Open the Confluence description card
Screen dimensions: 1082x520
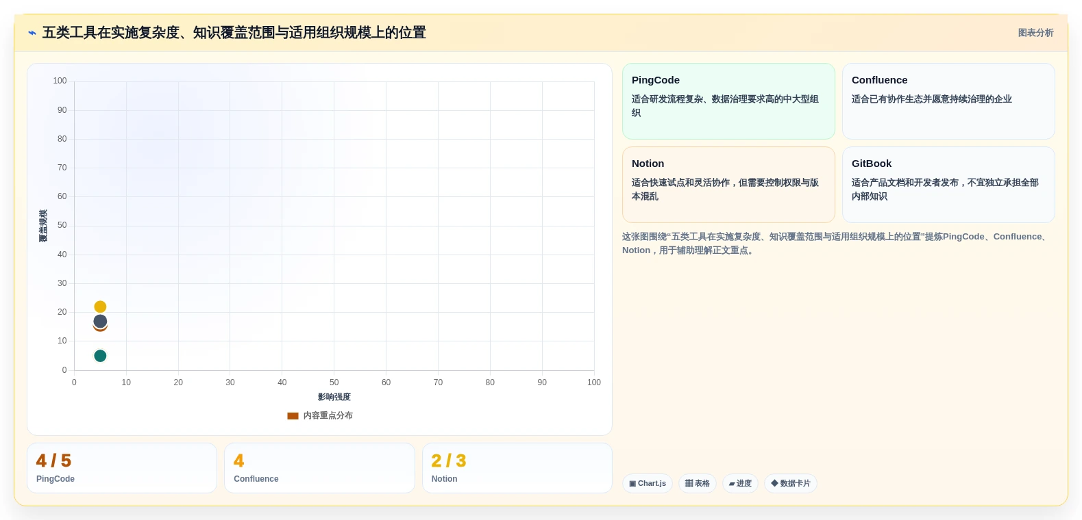(x=948, y=101)
